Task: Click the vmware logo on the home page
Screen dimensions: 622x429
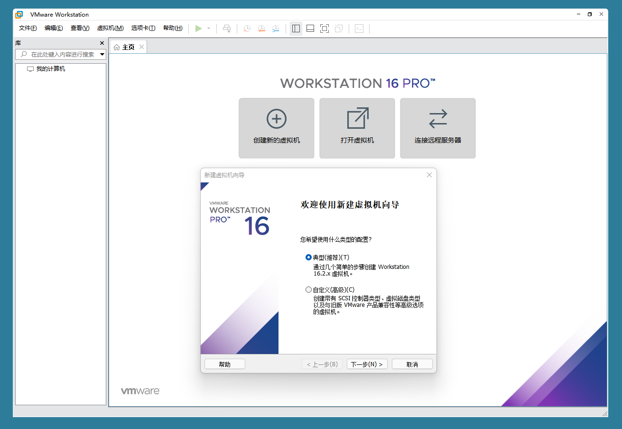Action: click(x=140, y=391)
